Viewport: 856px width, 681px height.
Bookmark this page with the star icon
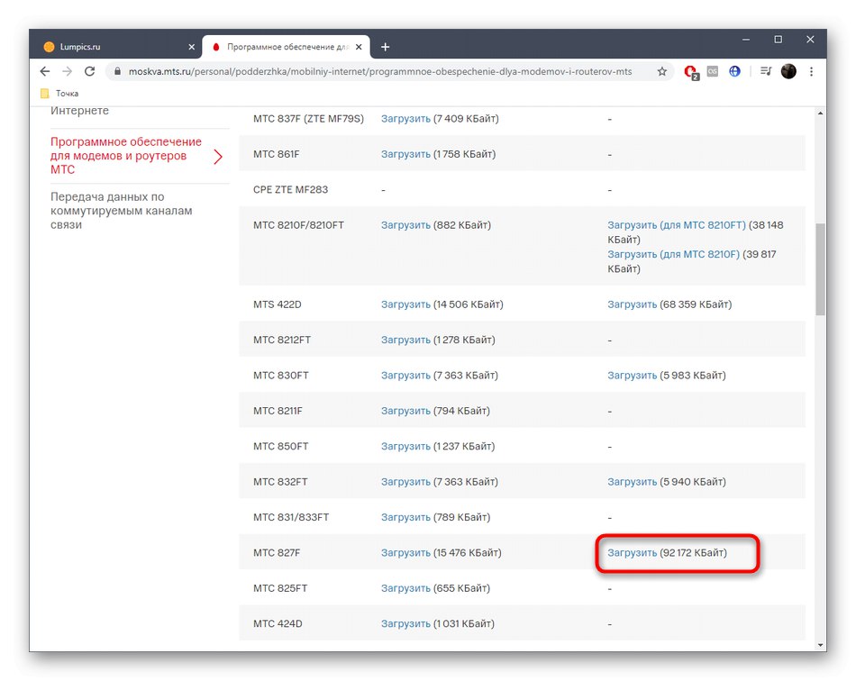pos(661,71)
